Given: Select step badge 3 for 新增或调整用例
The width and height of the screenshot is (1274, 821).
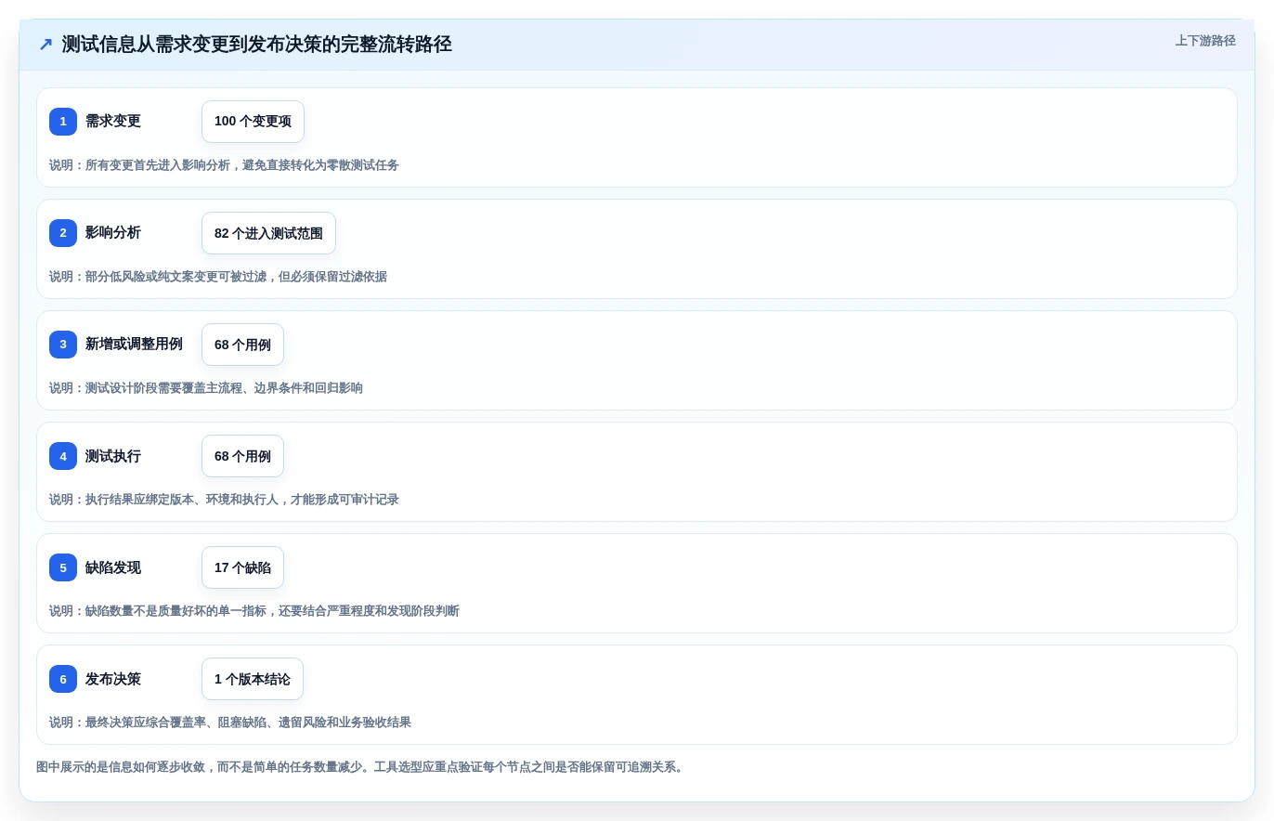Looking at the screenshot, I should (63, 345).
